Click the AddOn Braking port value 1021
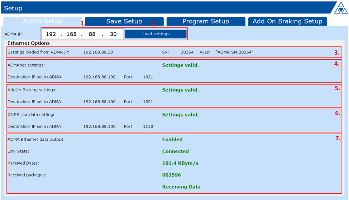Viewport: 349px width, 200px height. point(148,102)
